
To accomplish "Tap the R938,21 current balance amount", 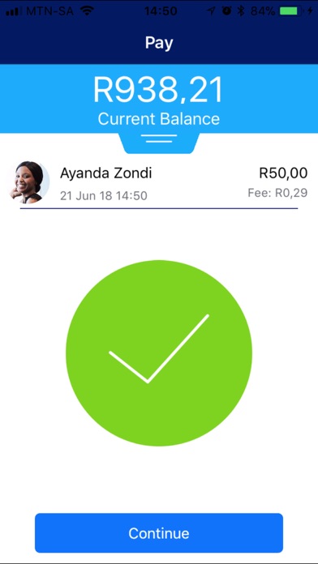I will tap(158, 91).
